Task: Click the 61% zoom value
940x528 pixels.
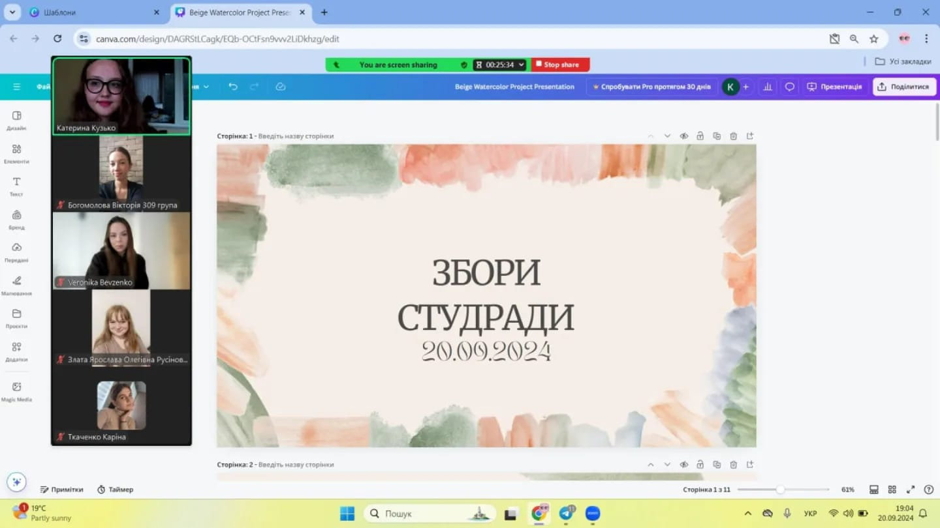Action: pyautogui.click(x=848, y=490)
